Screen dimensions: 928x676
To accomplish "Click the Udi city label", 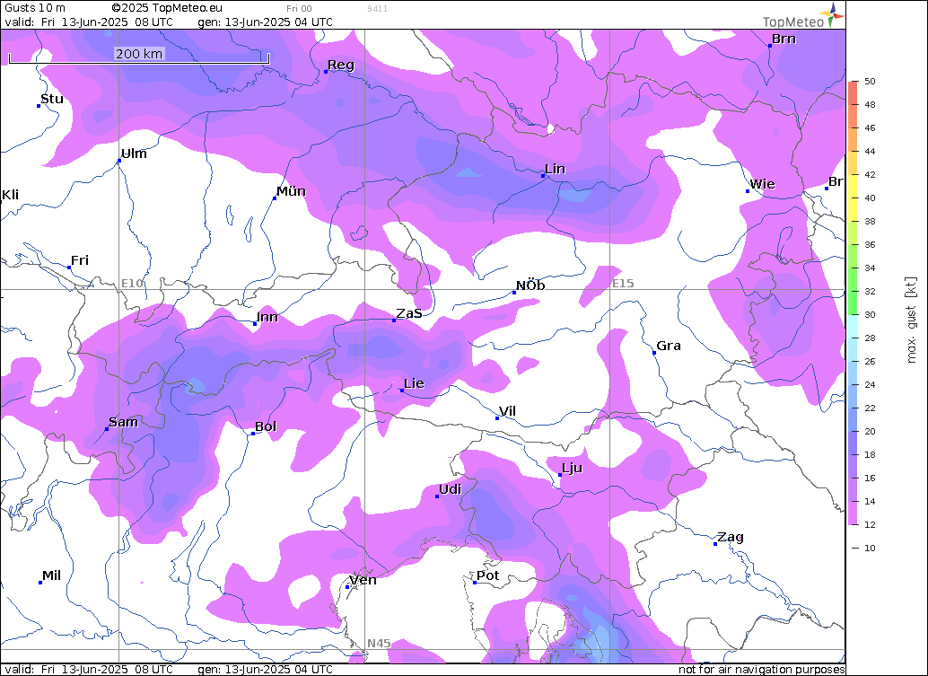I will (x=451, y=489).
